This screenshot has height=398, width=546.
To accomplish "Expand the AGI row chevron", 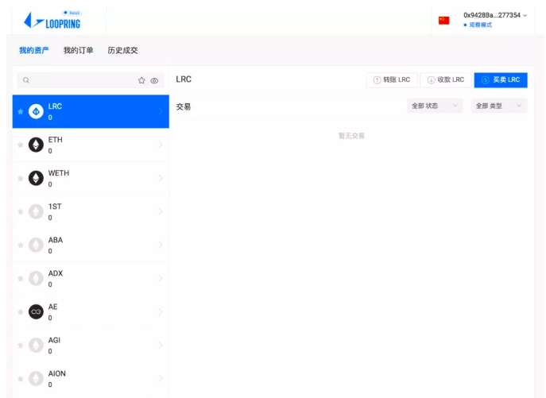I will coord(161,346).
